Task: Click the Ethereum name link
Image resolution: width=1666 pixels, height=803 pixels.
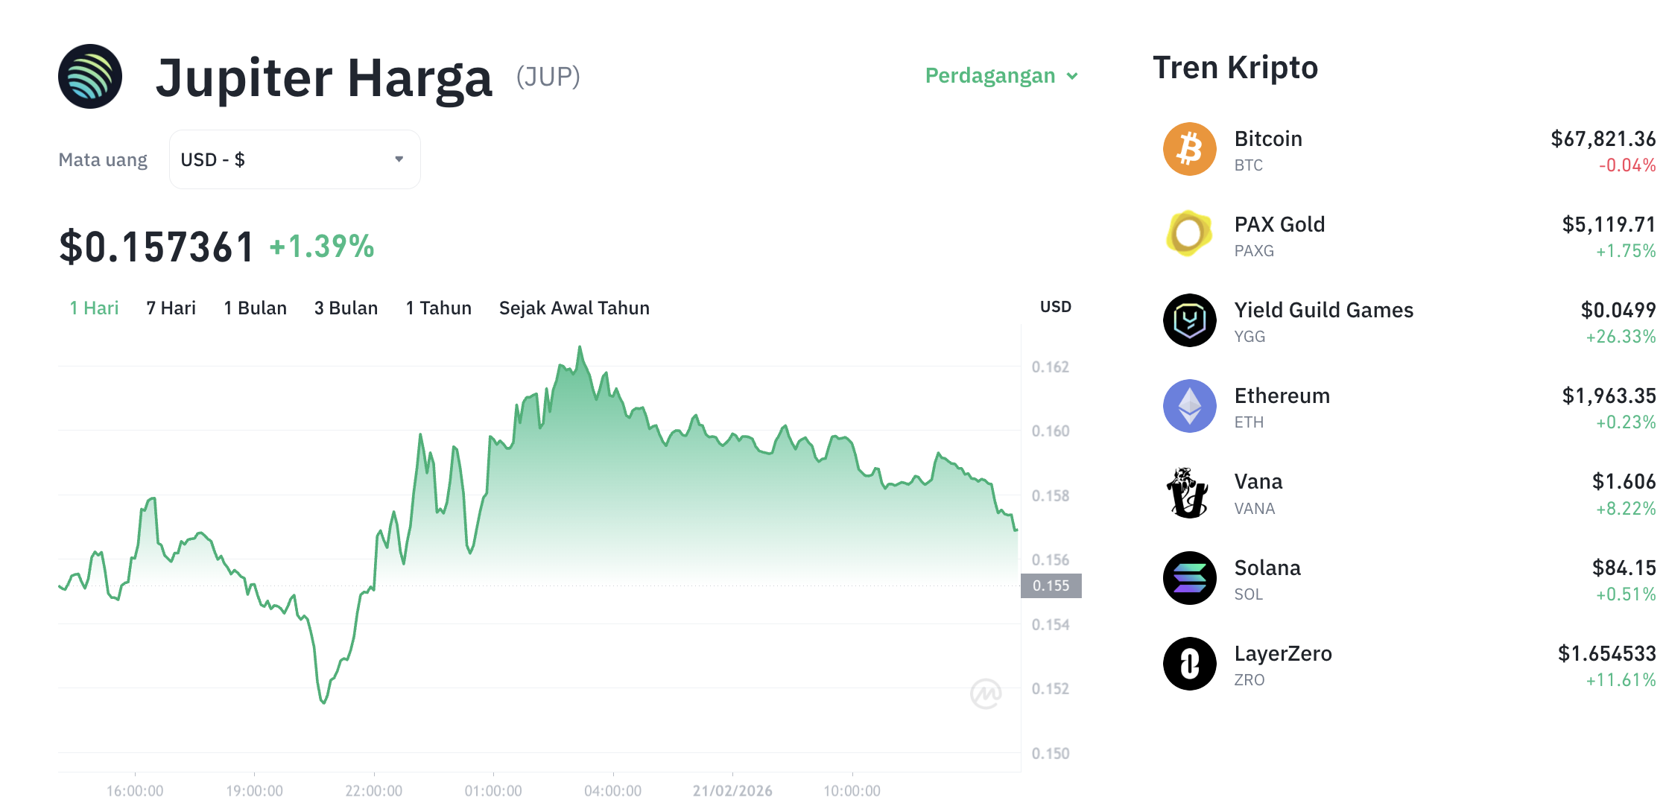Action: 1282,396
